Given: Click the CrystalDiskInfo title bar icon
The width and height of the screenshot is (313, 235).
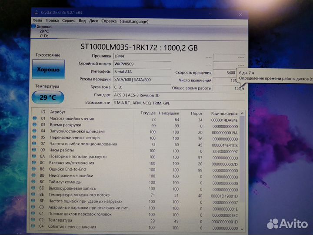Looking at the screenshot, I should tap(37, 12).
